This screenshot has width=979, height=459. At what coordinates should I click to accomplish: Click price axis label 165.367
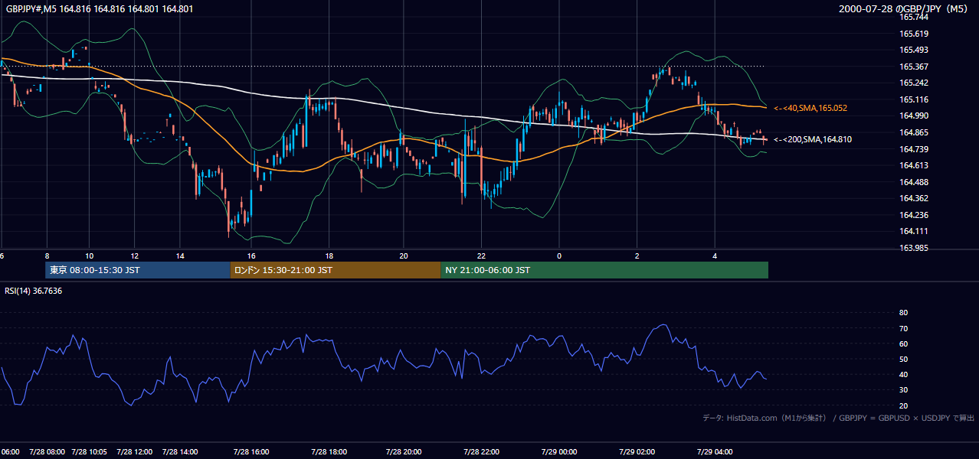(913, 67)
